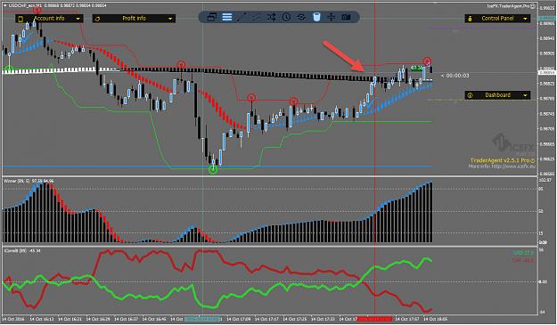Click the red CHF value label in bottom pane
This screenshot has width=557, height=325.
point(523,260)
